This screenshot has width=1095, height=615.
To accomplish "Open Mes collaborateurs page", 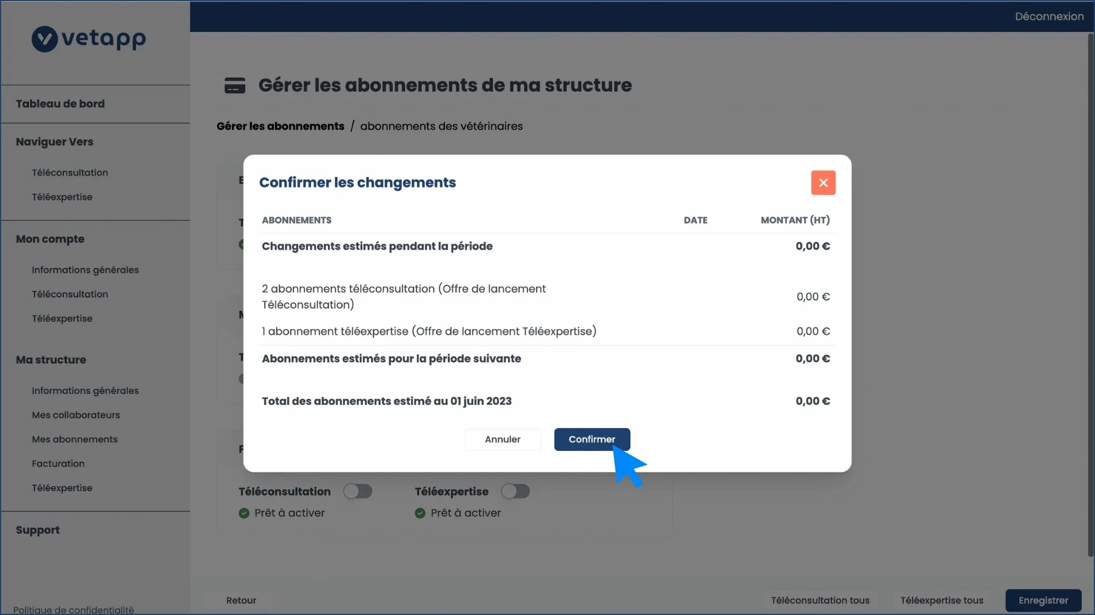I will [76, 415].
